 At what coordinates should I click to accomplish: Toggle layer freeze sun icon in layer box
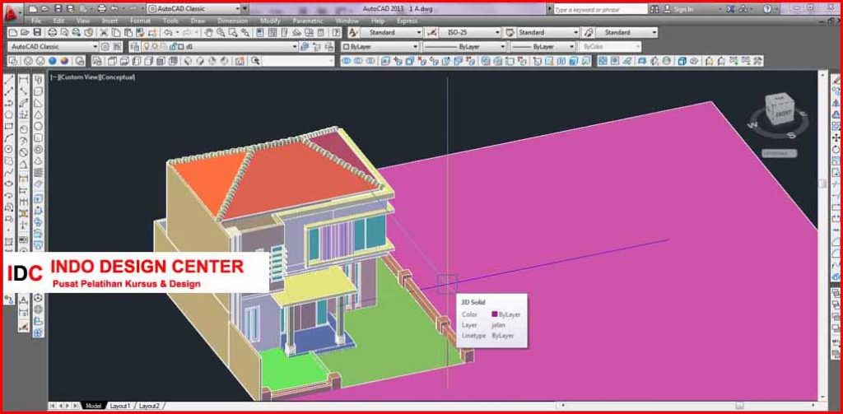click(154, 47)
